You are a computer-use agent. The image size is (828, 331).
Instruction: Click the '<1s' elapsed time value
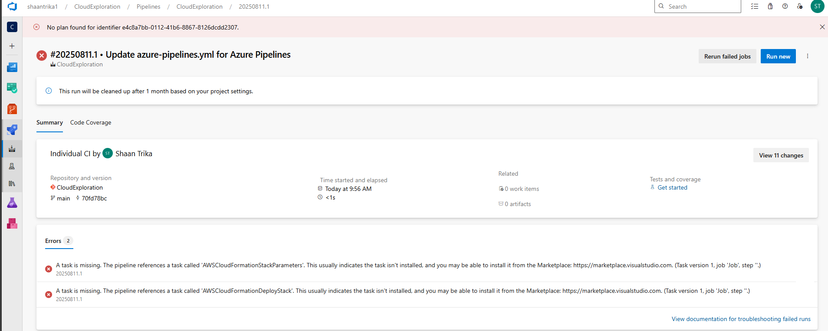coord(330,197)
